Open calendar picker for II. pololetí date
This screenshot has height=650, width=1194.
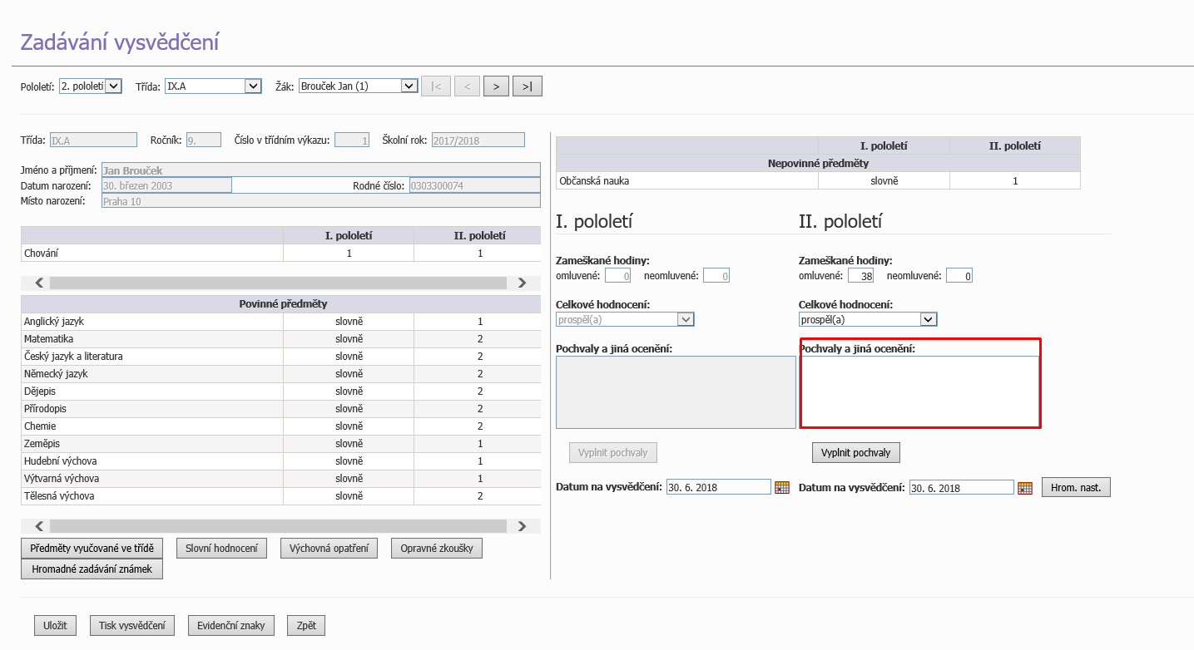pyautogui.click(x=1025, y=488)
